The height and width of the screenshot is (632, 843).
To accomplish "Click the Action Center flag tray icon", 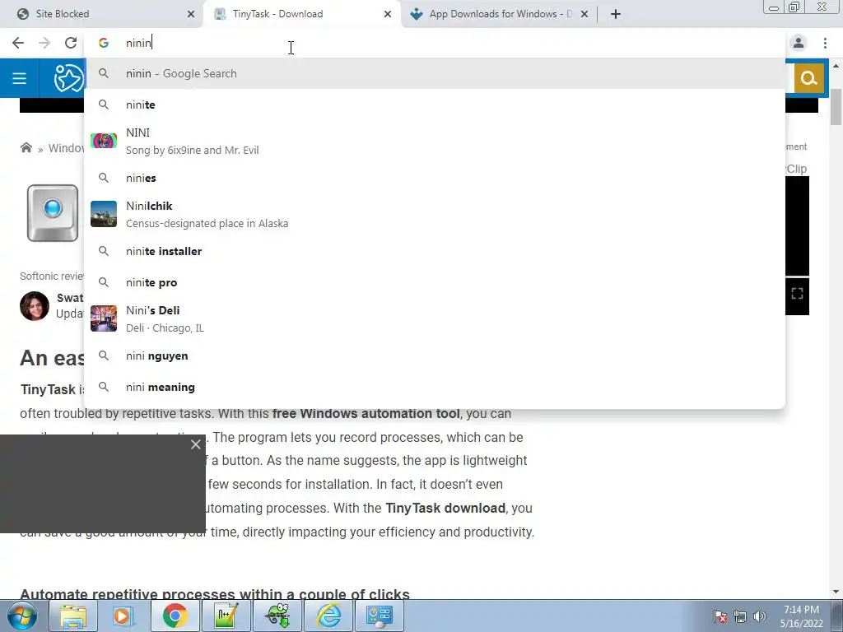I will (720, 616).
